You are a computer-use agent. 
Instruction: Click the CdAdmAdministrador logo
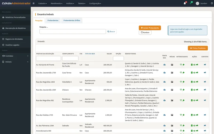point(16,3)
